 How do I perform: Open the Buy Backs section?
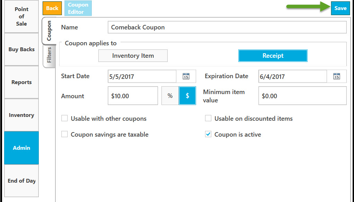(21, 49)
